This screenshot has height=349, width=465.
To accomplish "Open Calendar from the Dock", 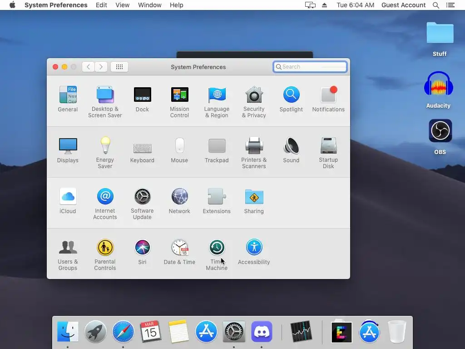I will tap(151, 331).
